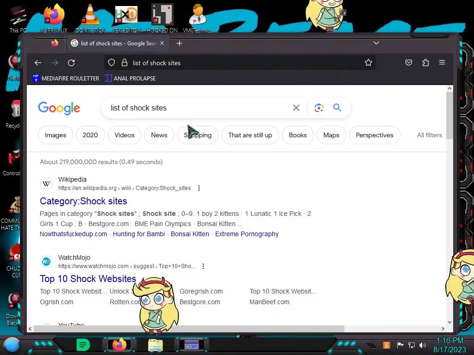
Task: Bookmark this page with the star icon
Action: click(368, 63)
